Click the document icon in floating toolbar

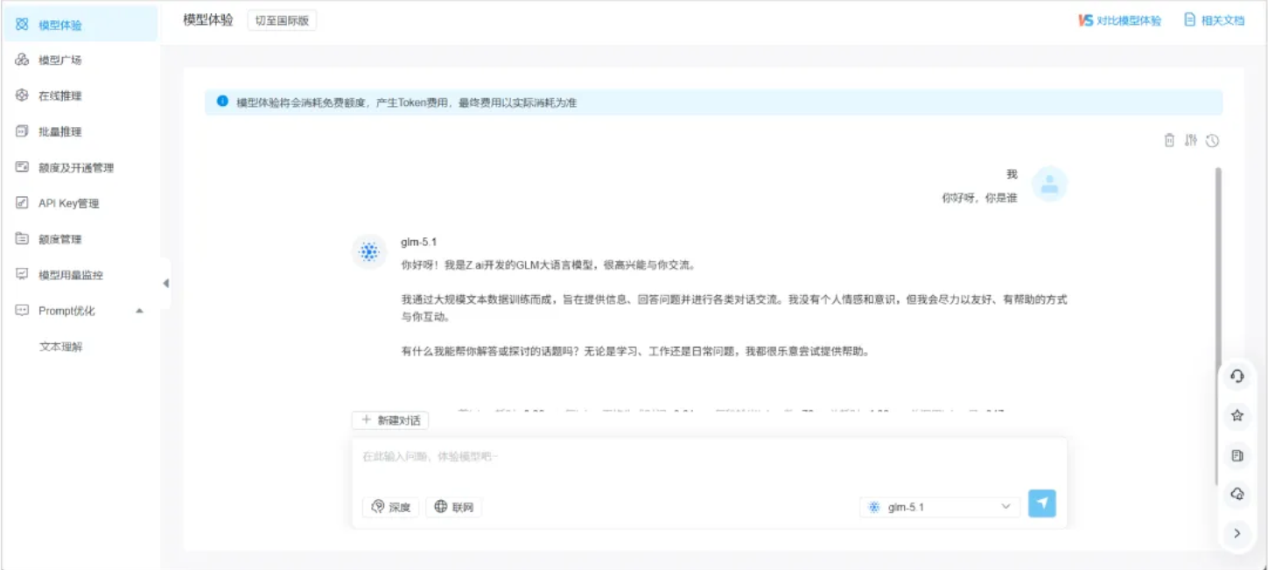[1236, 455]
